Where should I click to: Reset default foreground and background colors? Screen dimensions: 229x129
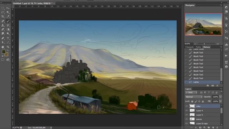[3, 56]
